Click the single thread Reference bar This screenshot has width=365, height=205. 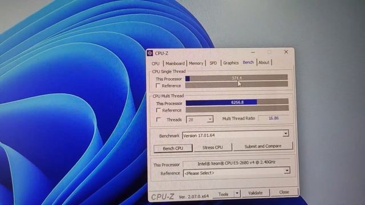(237, 85)
